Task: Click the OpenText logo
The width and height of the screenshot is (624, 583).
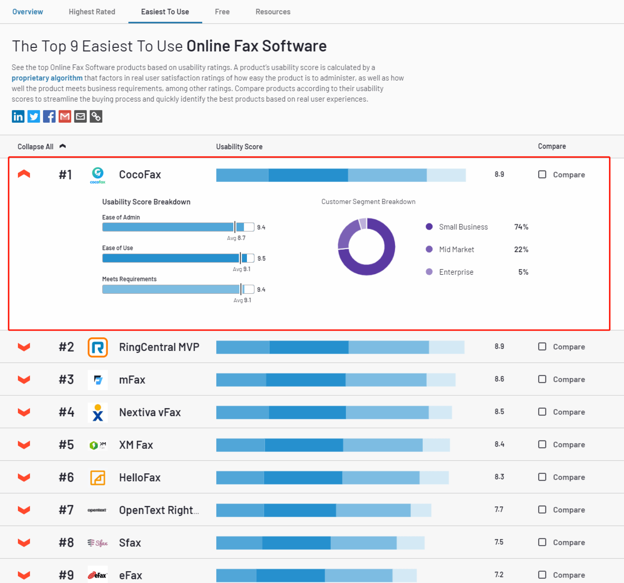Action: pyautogui.click(x=97, y=510)
